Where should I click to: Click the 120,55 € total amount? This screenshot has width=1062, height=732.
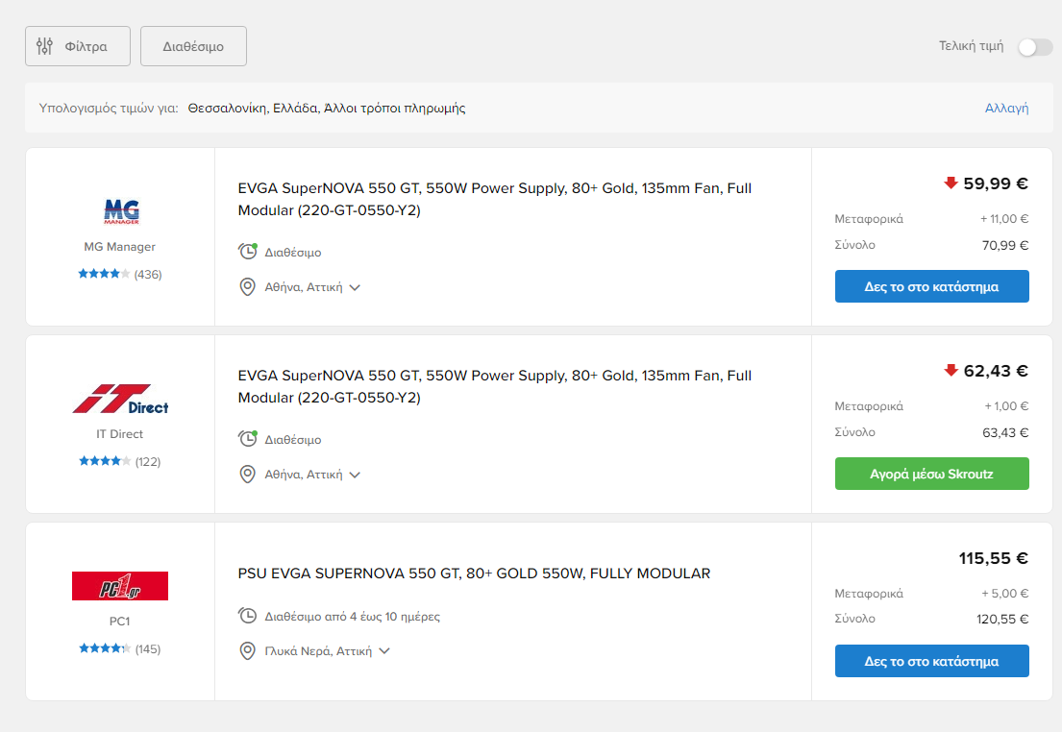click(1002, 619)
